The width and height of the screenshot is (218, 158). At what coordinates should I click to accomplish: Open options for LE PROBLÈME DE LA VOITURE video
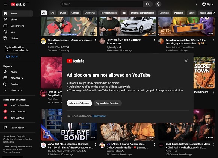pyautogui.click(x=154, y=40)
